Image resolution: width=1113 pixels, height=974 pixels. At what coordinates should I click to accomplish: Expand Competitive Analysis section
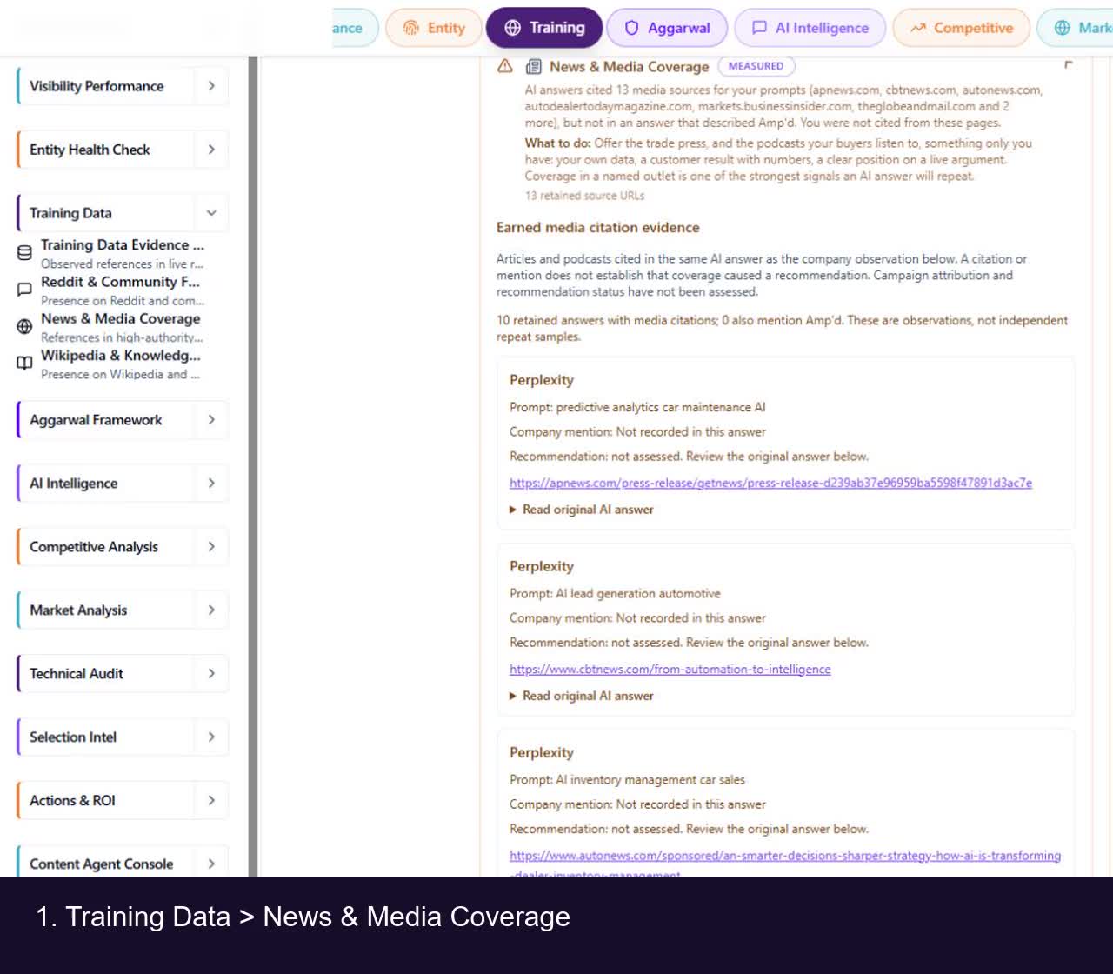tap(211, 547)
